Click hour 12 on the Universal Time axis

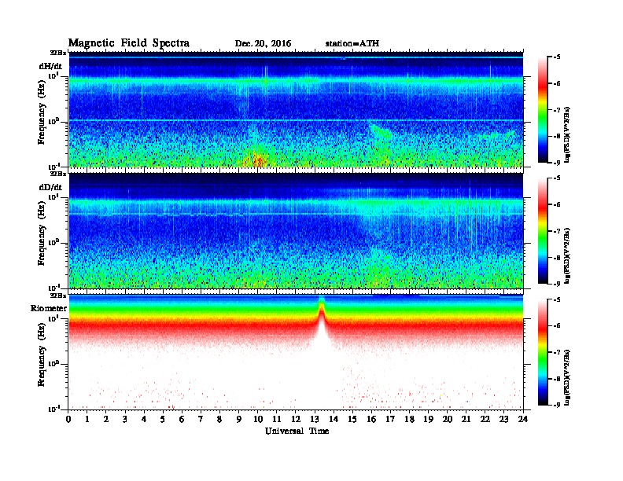(296, 419)
